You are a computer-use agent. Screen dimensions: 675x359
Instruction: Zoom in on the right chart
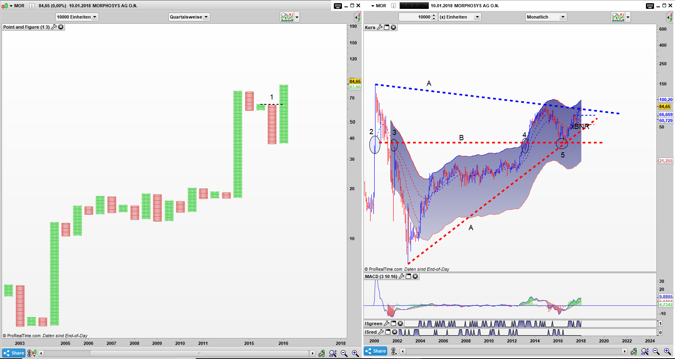(x=667, y=352)
